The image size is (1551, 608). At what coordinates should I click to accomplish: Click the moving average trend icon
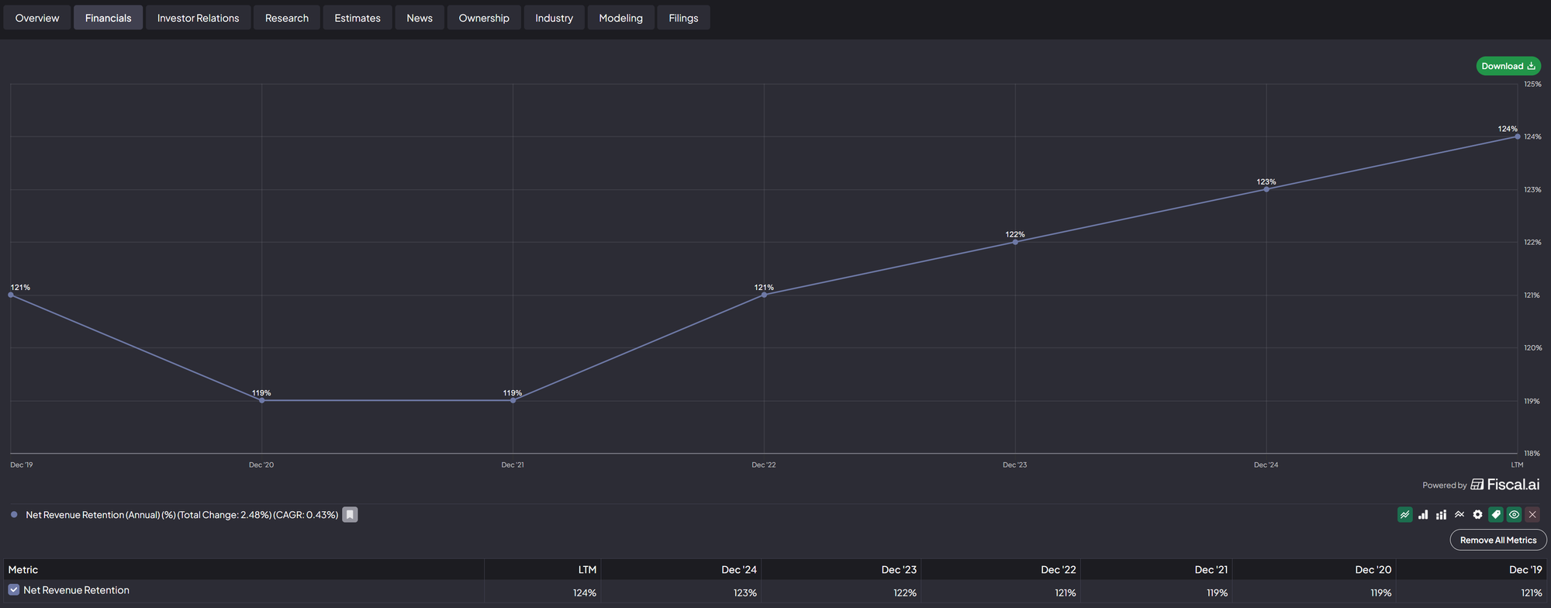pyautogui.click(x=1459, y=515)
